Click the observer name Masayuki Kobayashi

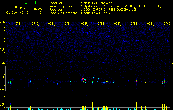tap(99, 3)
